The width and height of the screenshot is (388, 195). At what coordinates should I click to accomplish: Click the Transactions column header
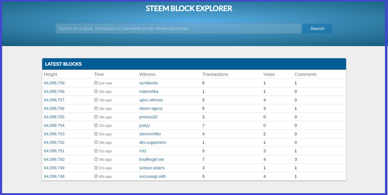215,74
